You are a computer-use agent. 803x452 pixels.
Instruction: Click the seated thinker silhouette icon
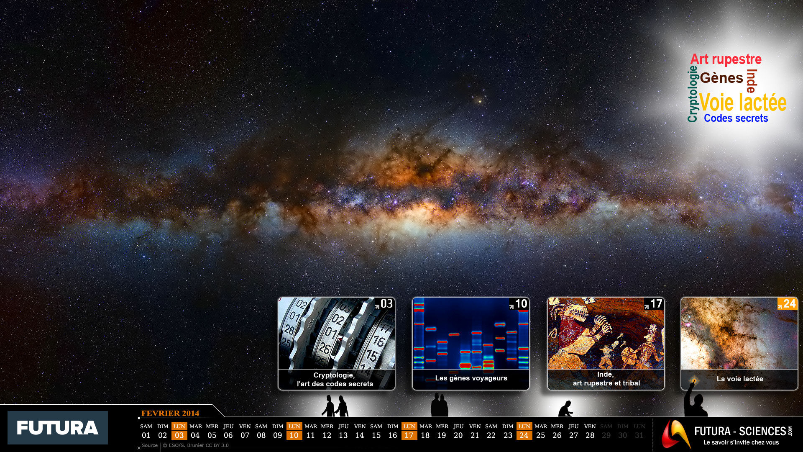coord(565,409)
